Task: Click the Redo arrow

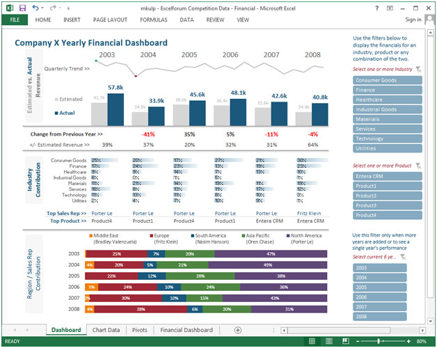Action: (53, 8)
